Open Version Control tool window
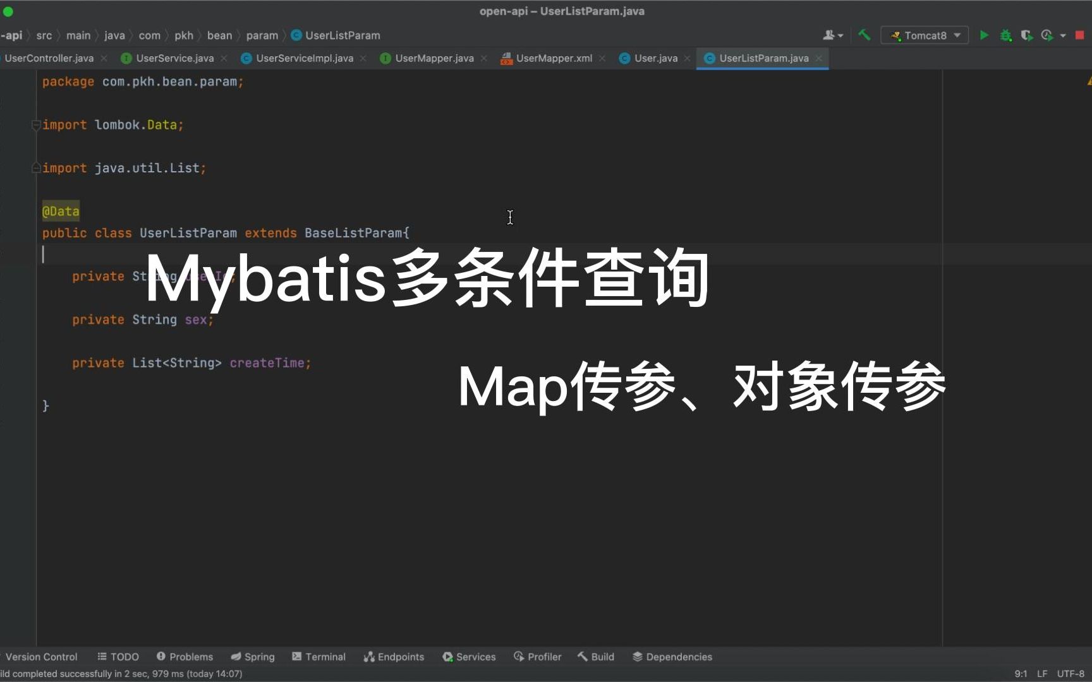 coord(40,657)
